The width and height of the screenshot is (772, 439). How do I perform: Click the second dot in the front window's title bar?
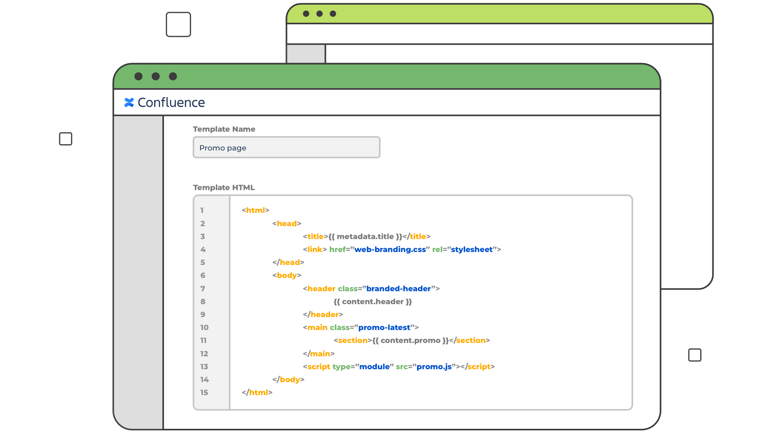coord(156,76)
